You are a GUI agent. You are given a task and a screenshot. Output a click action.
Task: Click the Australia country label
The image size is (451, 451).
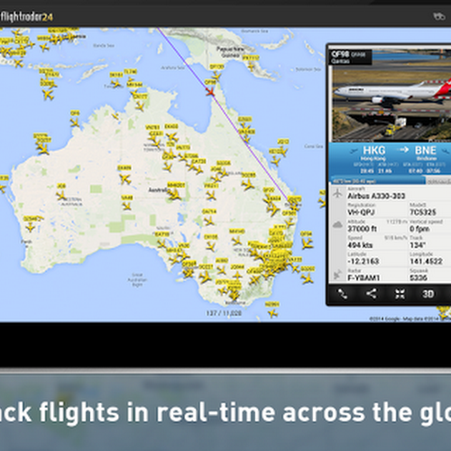pos(158,189)
